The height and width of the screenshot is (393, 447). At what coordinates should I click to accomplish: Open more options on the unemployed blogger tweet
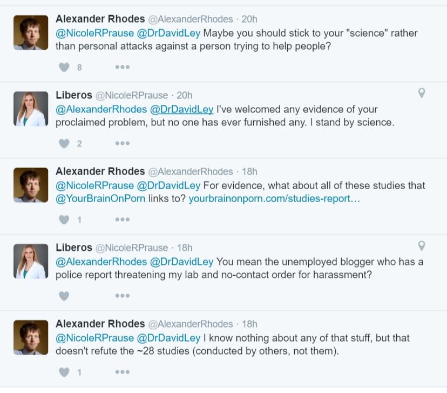point(122,296)
